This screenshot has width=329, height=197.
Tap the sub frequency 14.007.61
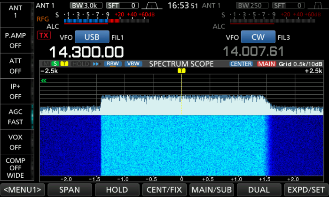[253, 51]
